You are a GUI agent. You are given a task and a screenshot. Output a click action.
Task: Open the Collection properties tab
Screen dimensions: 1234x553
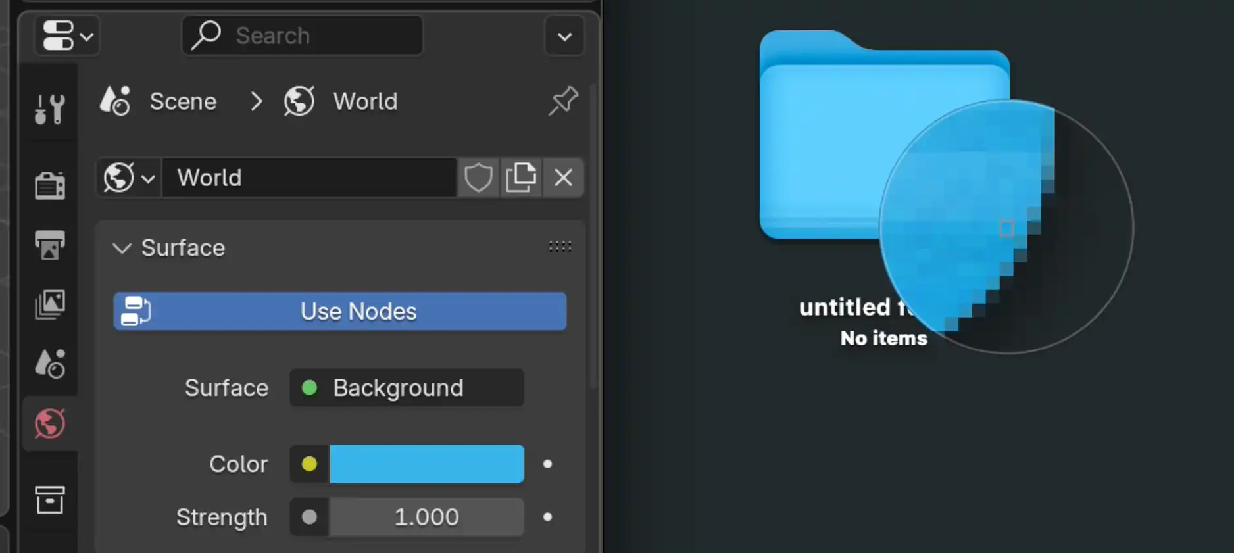tap(50, 500)
